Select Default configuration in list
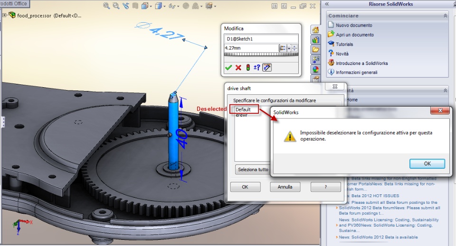Viewport: 456px width, 246px height. (244, 109)
